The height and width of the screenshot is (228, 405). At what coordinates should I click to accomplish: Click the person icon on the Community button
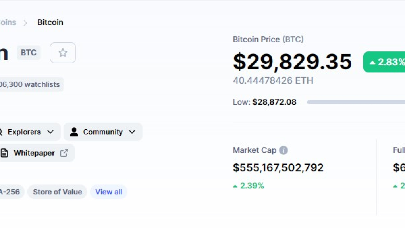pyautogui.click(x=74, y=132)
